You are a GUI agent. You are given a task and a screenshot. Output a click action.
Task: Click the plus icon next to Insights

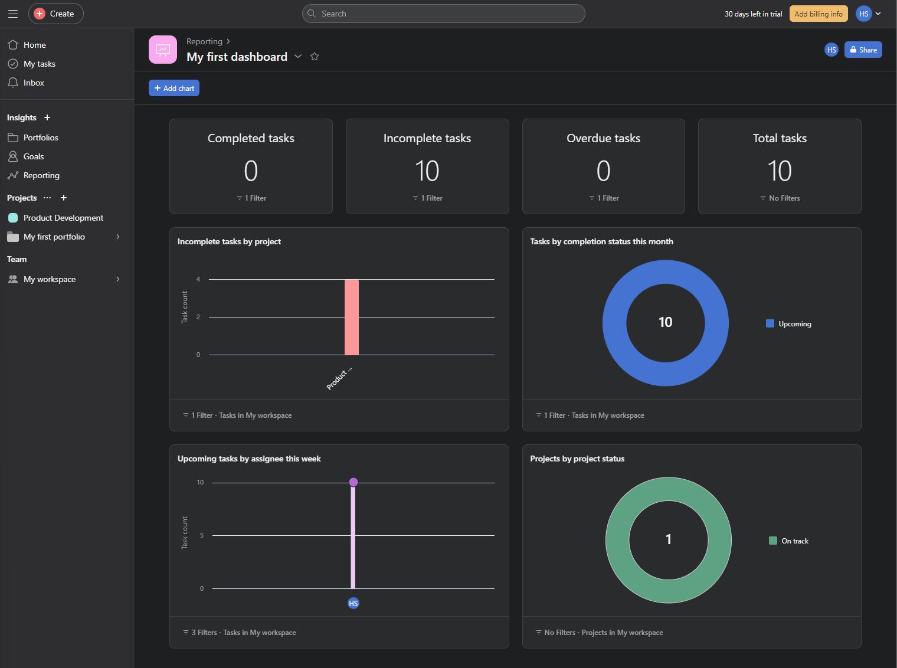[47, 117]
